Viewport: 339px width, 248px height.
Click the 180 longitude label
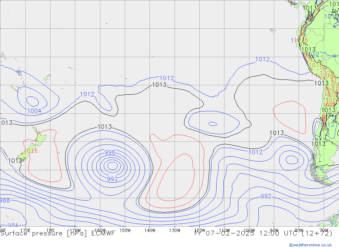(x=51, y=230)
